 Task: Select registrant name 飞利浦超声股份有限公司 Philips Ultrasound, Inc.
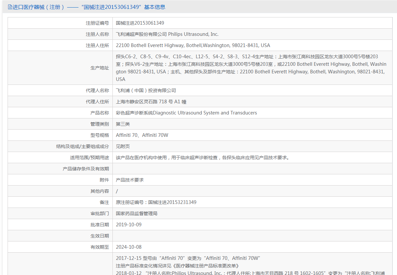tap(167, 34)
